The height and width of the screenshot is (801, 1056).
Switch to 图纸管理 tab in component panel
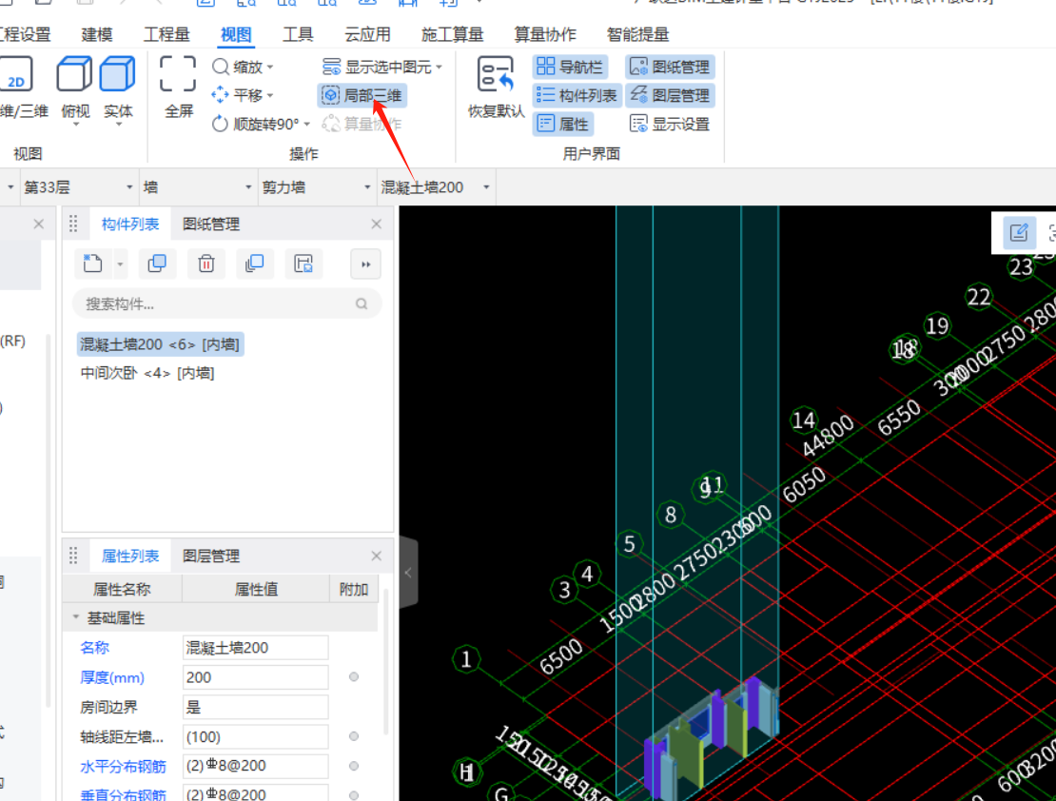[x=211, y=225]
